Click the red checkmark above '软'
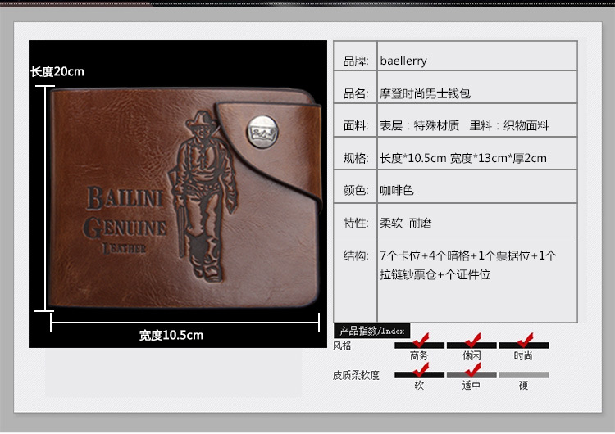The height and width of the screenshot is (434, 615). tap(421, 369)
